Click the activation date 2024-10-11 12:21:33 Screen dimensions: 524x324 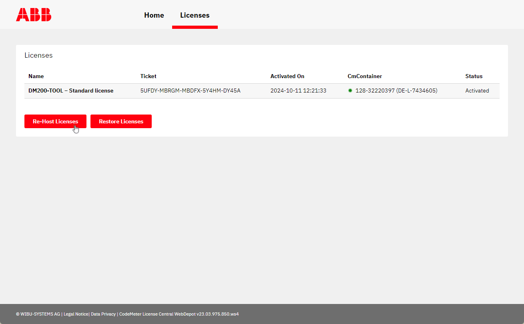(298, 91)
